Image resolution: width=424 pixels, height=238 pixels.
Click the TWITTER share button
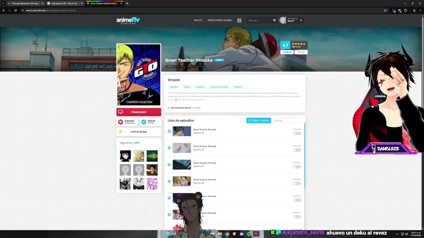(301, 52)
